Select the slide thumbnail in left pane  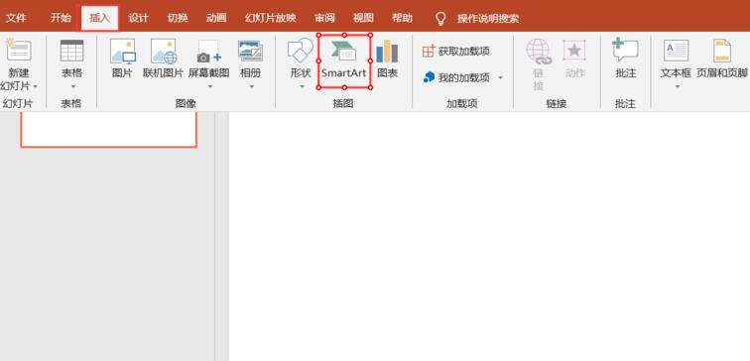coord(108,130)
